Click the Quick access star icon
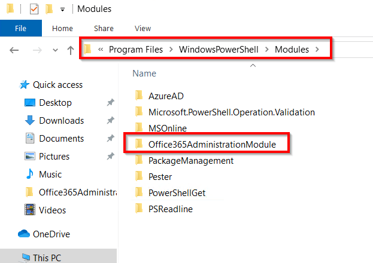373x263 pixels. coord(25,85)
